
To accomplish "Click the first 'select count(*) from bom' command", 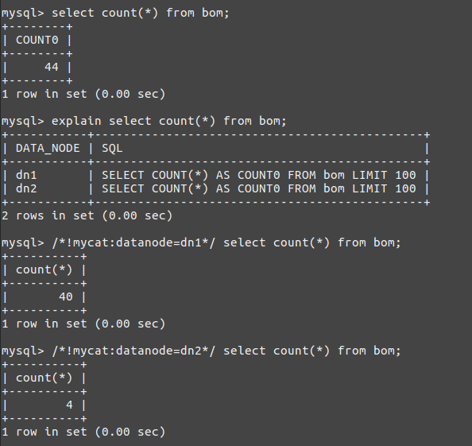I will click(141, 13).
